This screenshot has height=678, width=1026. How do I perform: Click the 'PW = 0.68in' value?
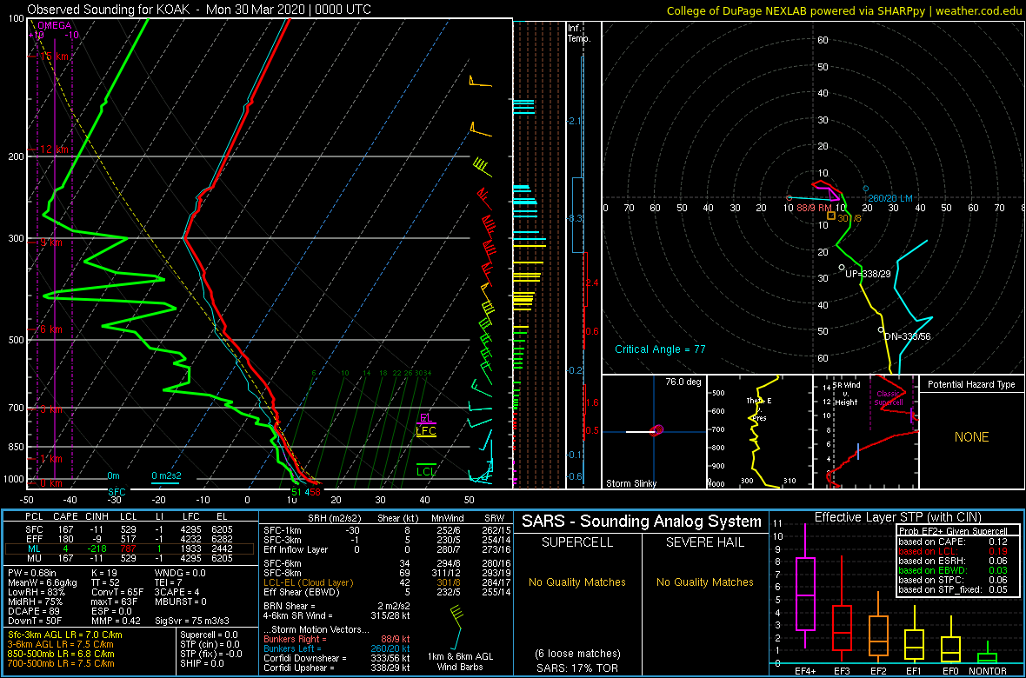(x=32, y=572)
